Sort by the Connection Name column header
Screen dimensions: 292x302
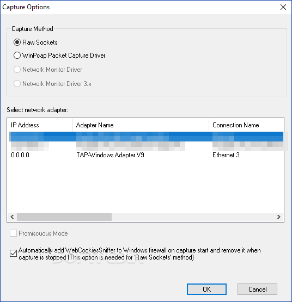point(246,125)
